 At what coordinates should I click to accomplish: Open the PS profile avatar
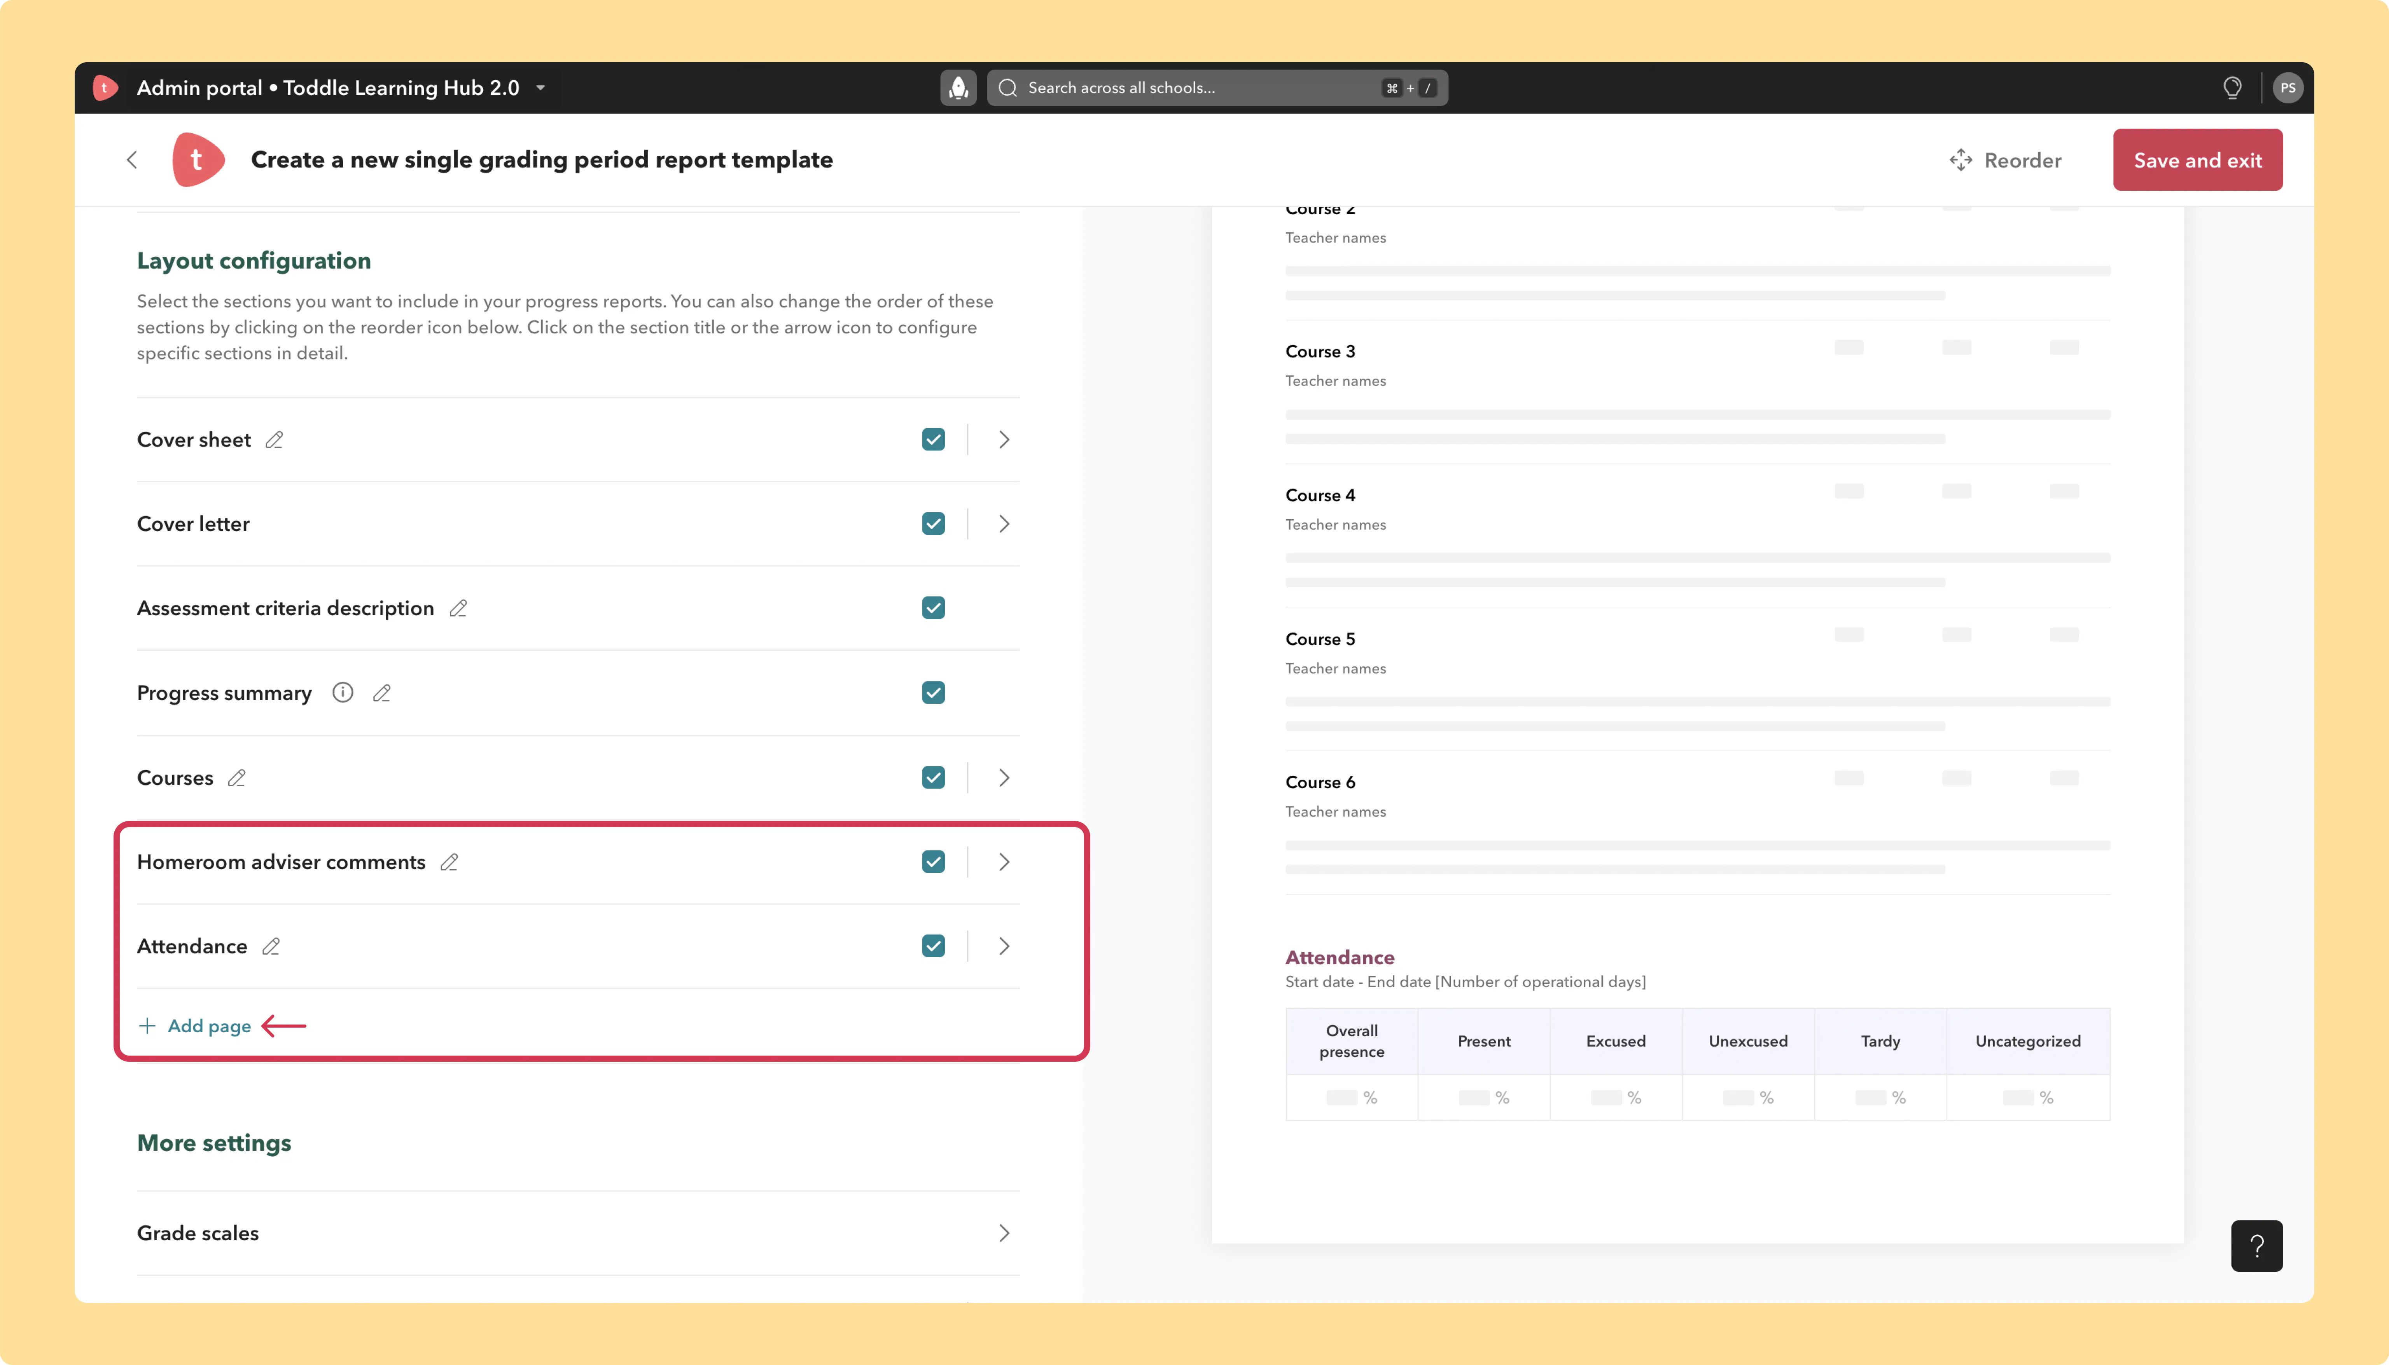pyautogui.click(x=2288, y=88)
